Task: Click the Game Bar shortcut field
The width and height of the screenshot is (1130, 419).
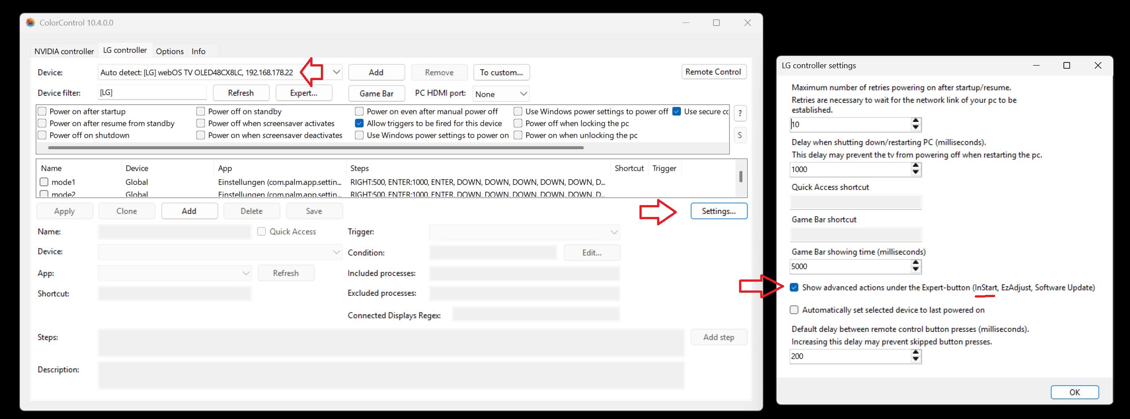Action: coord(856,234)
